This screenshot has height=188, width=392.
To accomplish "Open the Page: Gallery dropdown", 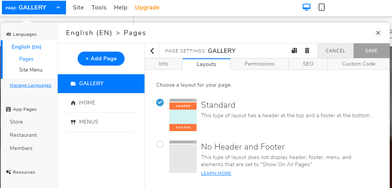I will pos(34,8).
